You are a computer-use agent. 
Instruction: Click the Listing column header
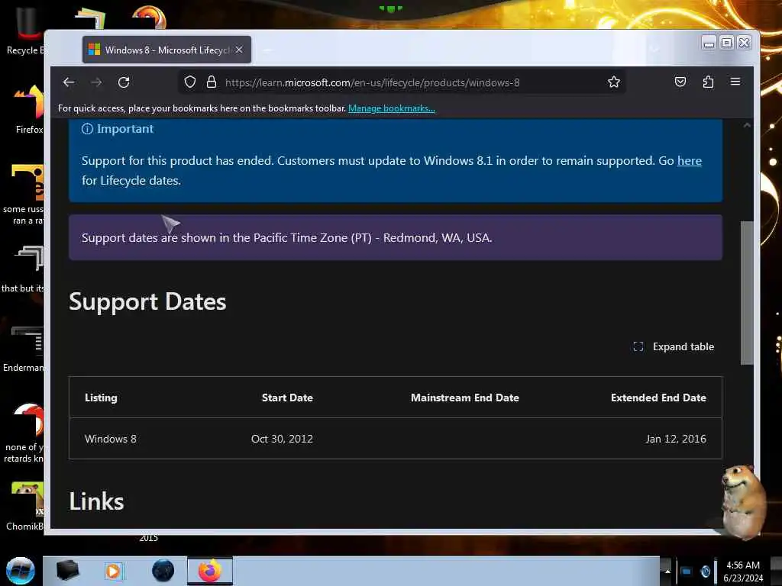coord(102,398)
